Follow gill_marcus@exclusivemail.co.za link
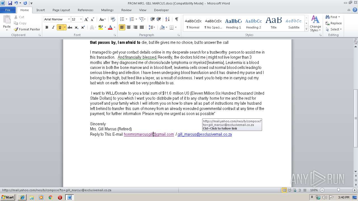 [205, 134]
